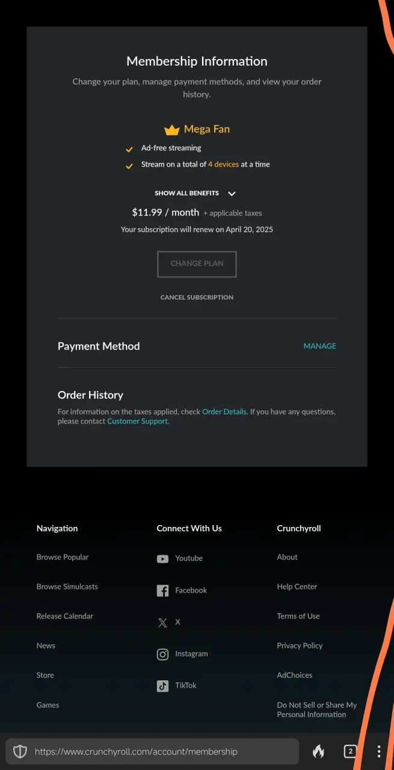Contact Customer Support via link

(138, 422)
